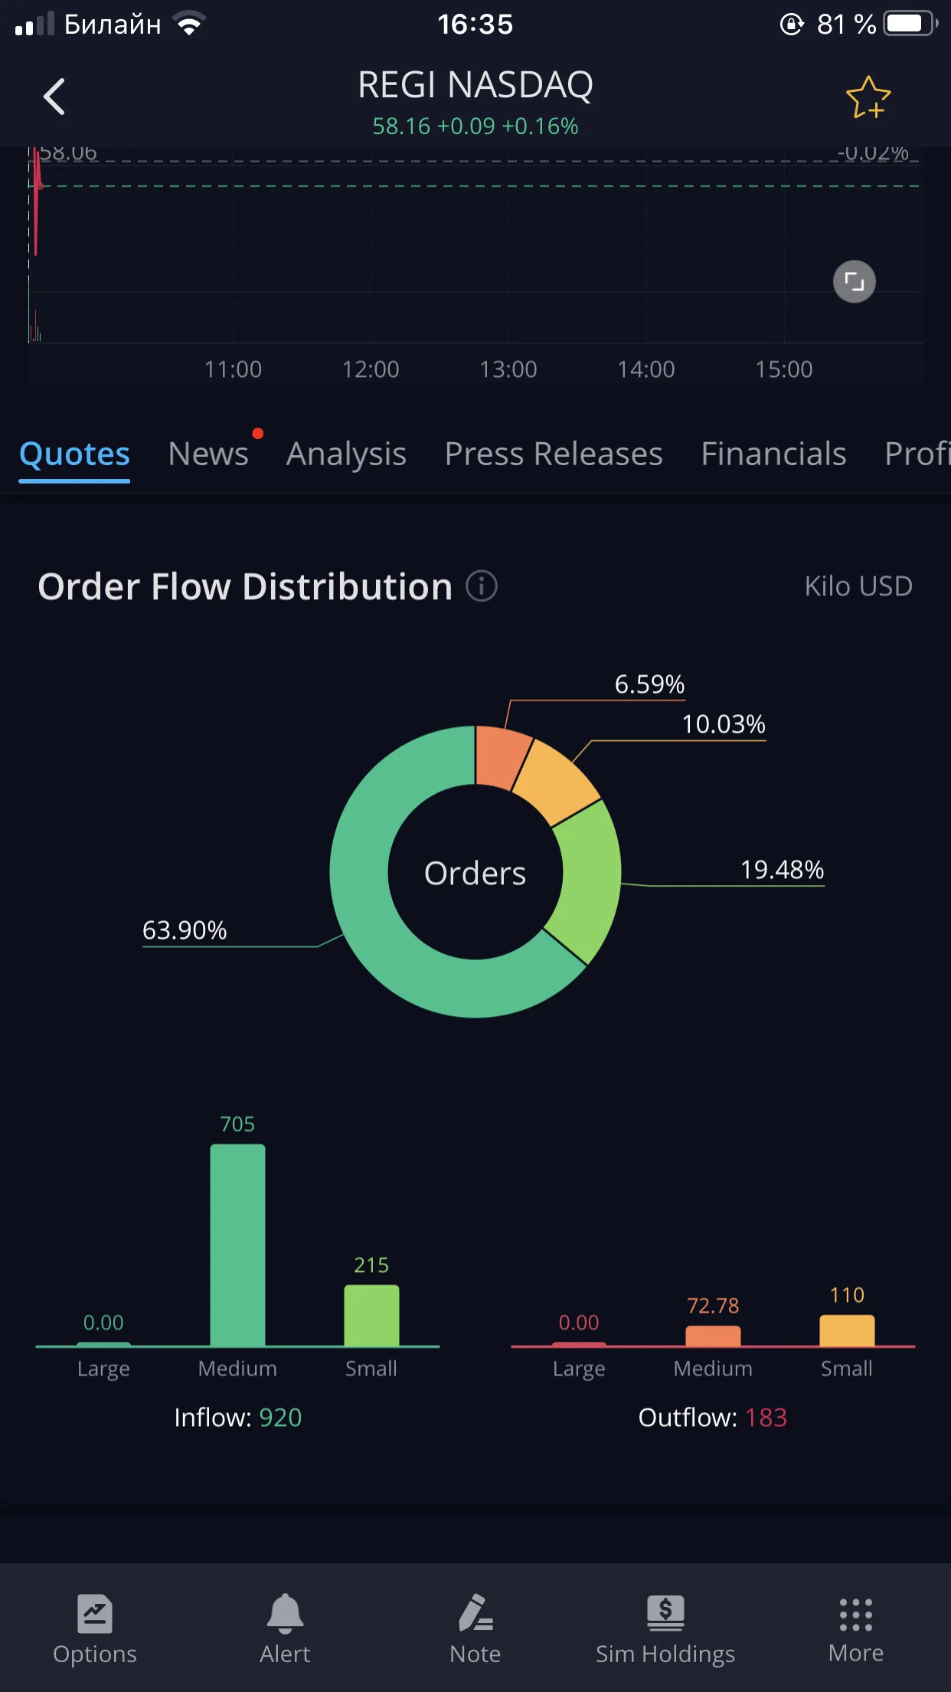Tap the Medium inflow bar labeled 705

[x=237, y=1245]
